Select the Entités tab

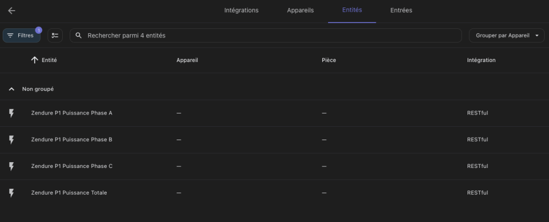coord(352,10)
